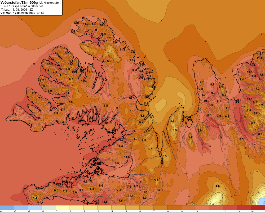Click the EC-HRES model description line
Viewport: 265px width, 213px height.
click(22, 6)
